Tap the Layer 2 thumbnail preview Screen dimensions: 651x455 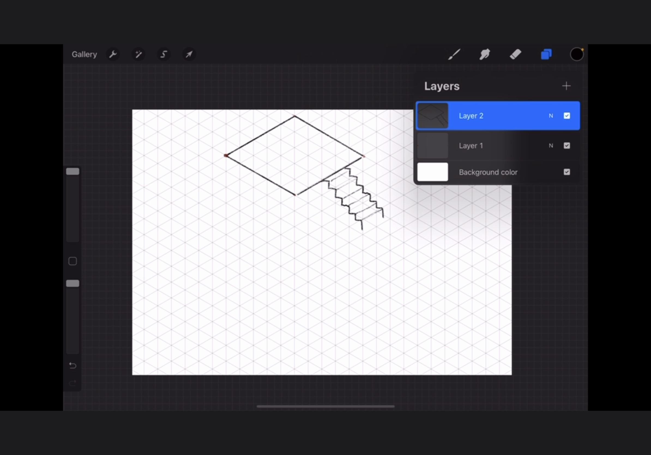pos(432,116)
